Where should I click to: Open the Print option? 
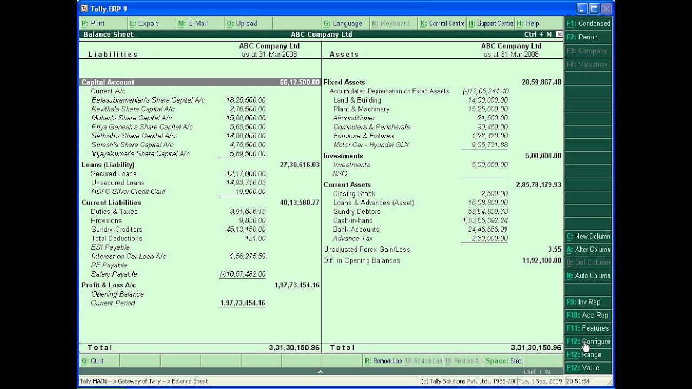point(103,23)
